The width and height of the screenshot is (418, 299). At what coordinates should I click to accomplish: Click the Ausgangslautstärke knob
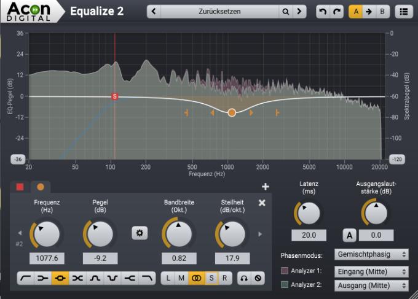pyautogui.click(x=376, y=213)
